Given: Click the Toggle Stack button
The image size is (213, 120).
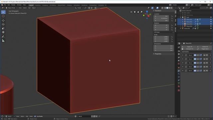Looking at the screenshot, I should tap(204, 49).
